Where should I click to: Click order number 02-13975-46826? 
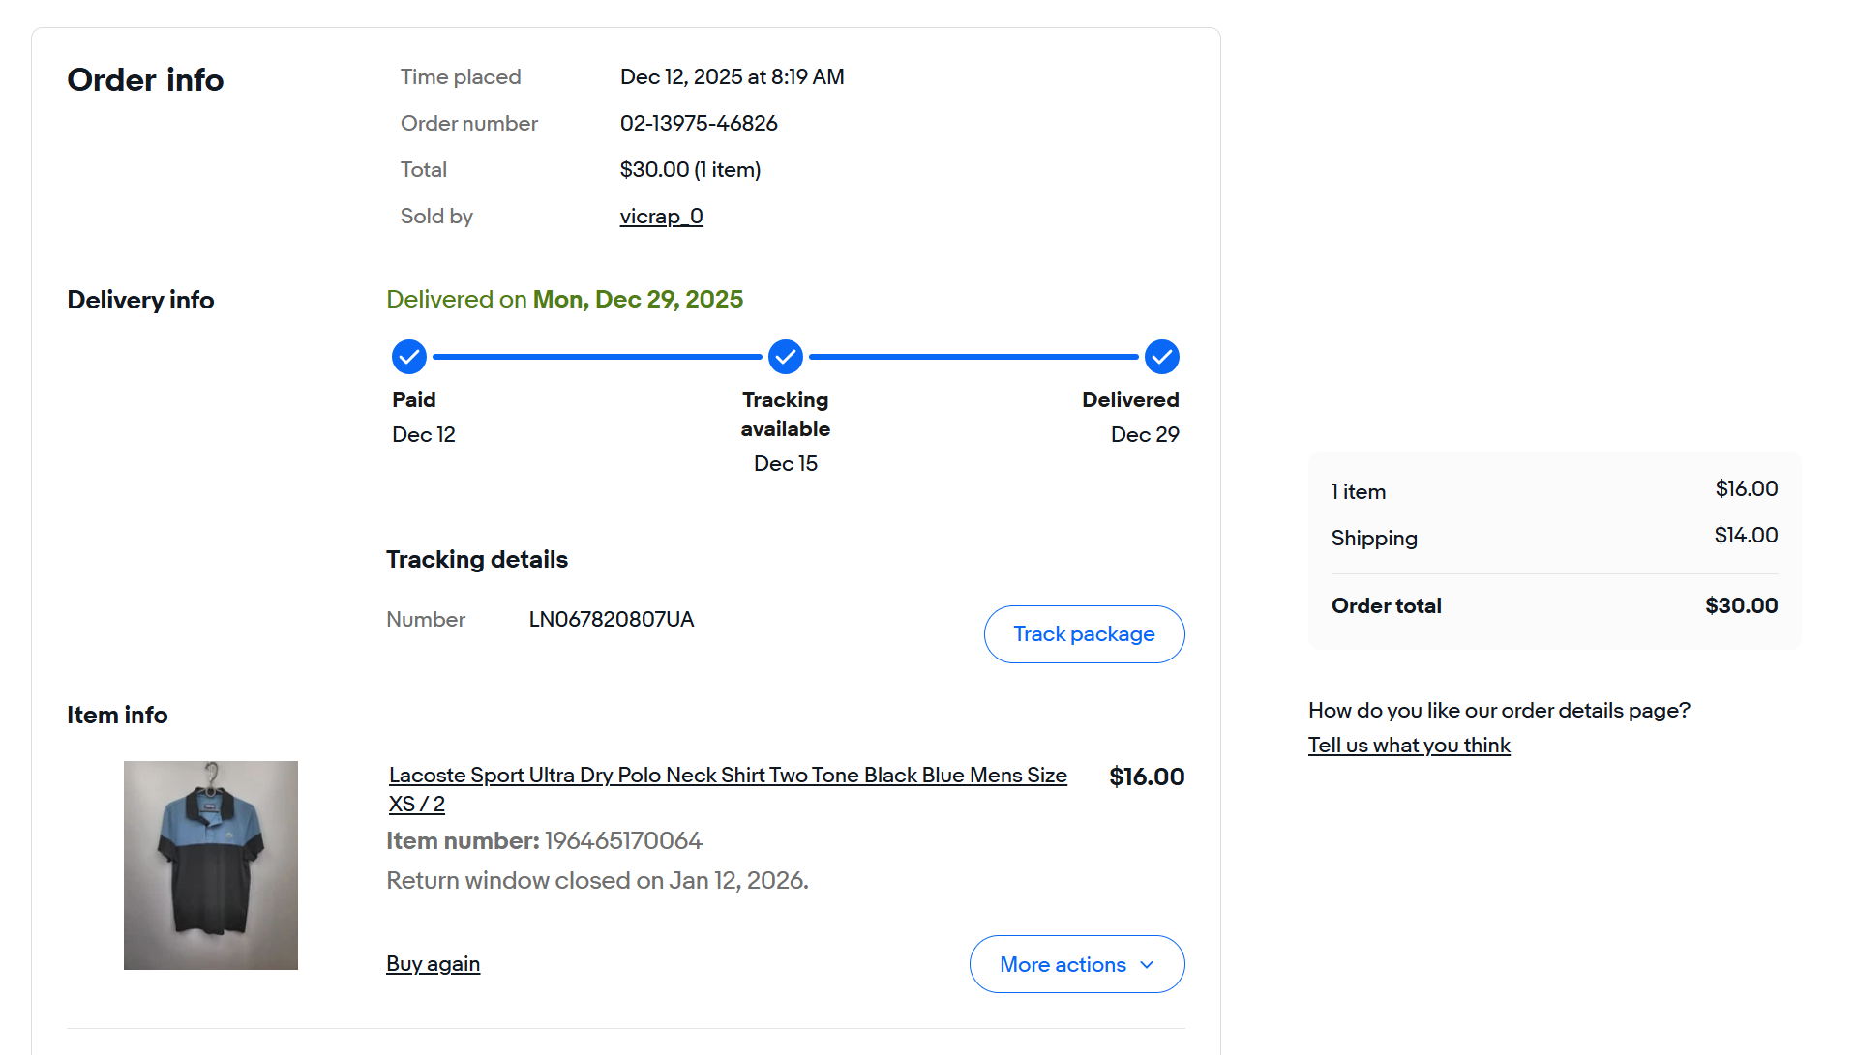699,124
